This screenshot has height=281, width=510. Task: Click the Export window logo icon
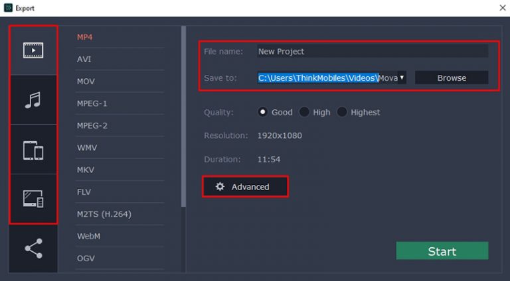click(x=8, y=8)
